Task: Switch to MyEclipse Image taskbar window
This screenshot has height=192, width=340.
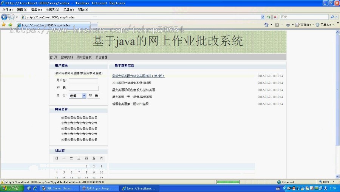Action: pyautogui.click(x=99, y=188)
